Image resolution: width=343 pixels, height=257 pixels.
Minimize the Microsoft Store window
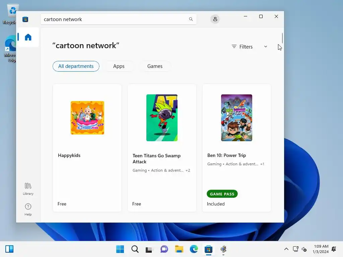click(x=246, y=16)
